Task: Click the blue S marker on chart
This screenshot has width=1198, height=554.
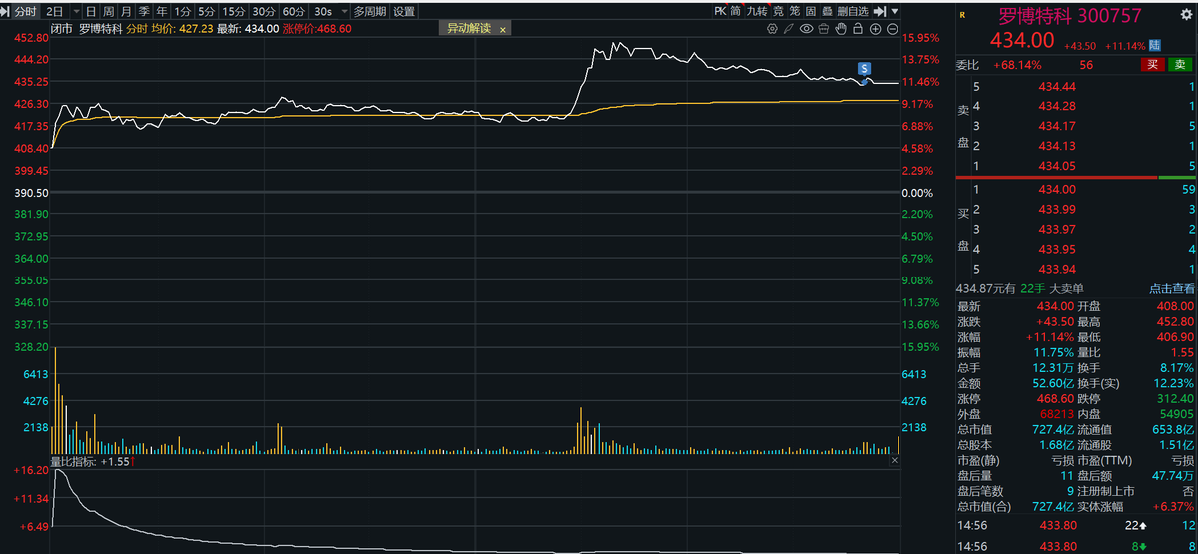Action: pyautogui.click(x=864, y=68)
